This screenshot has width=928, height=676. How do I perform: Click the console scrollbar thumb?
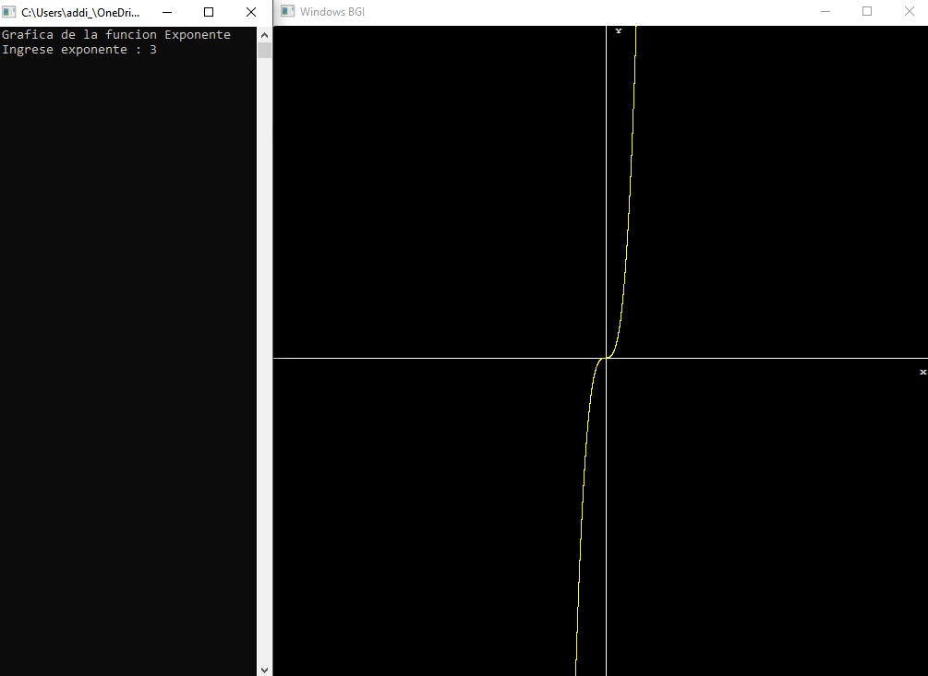tap(265, 50)
